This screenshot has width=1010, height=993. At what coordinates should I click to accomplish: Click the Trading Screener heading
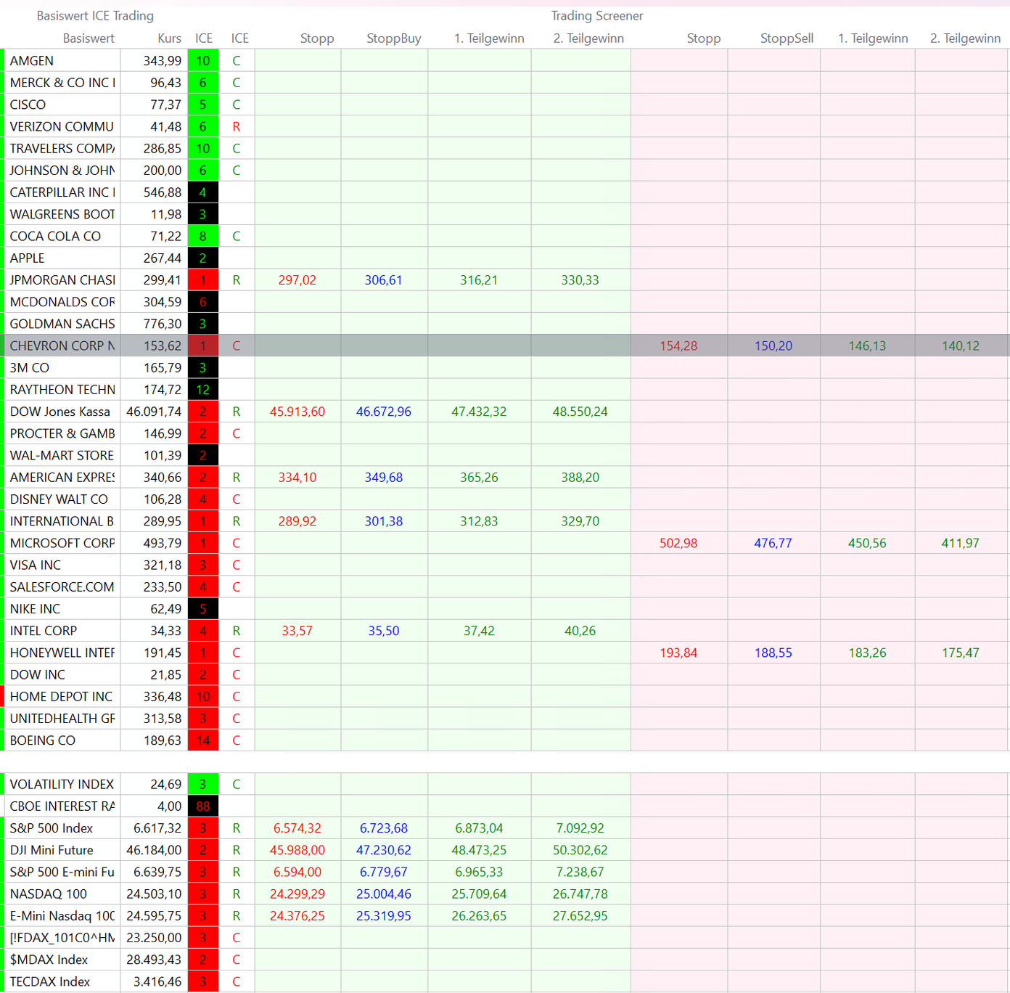coord(596,16)
